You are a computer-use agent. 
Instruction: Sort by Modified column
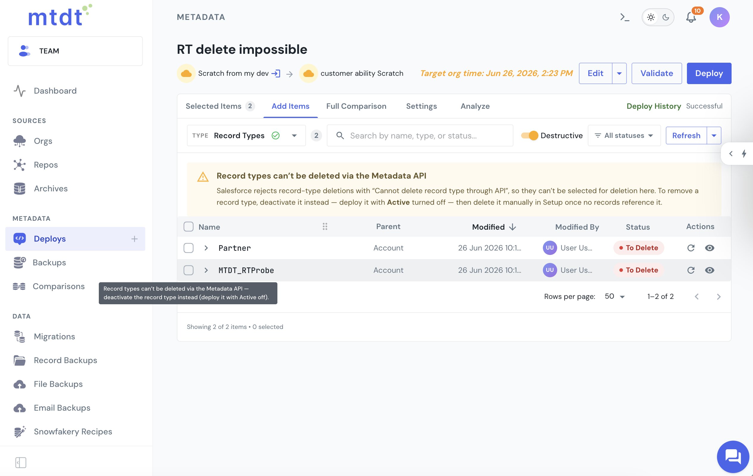[494, 227]
